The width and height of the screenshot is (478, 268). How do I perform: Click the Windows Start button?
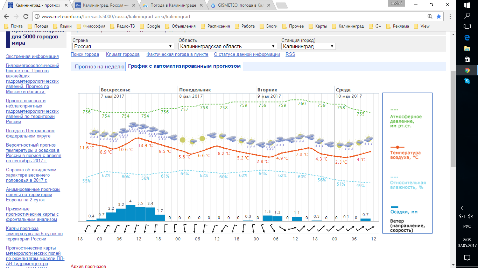click(467, 5)
